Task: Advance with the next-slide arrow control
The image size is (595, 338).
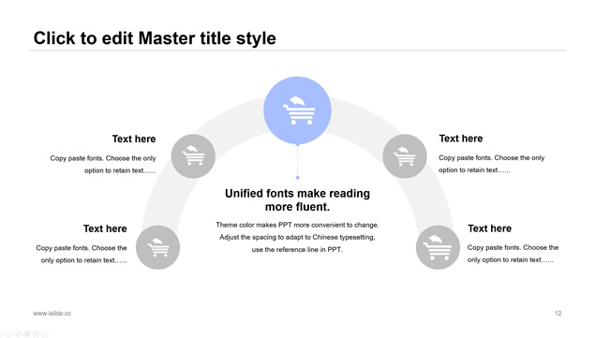Action: pos(9,334)
